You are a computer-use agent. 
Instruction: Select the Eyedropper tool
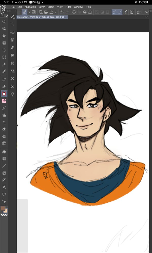(x=4, y=71)
